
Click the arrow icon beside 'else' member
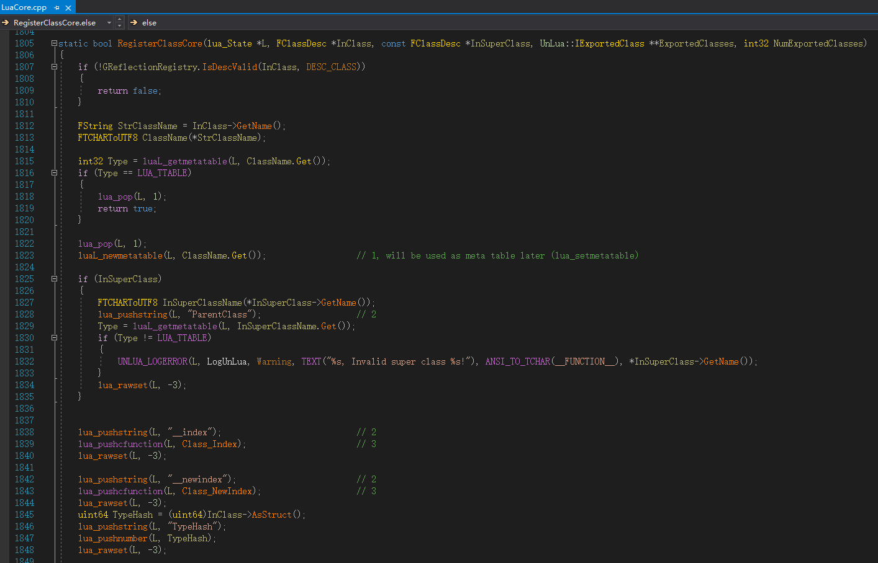click(x=134, y=23)
